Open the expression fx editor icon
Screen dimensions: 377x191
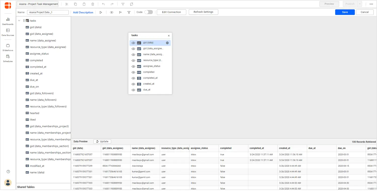pyautogui.click(x=120, y=12)
